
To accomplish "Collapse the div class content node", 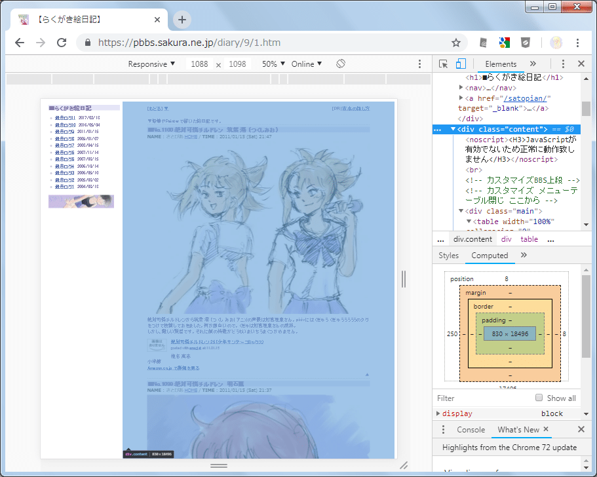I will pos(453,129).
